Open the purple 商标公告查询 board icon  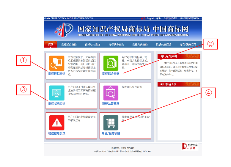coord(111,93)
